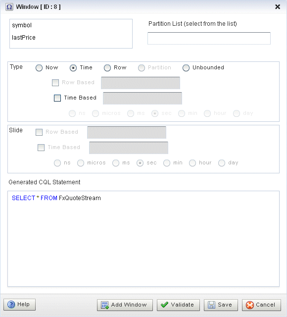Select the Now type radio button

39,68
